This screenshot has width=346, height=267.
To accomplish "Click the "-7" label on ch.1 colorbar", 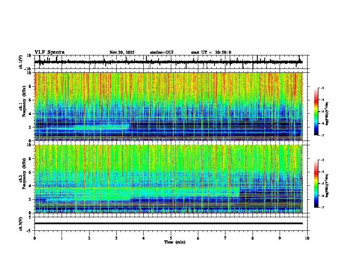I will point(322,135).
